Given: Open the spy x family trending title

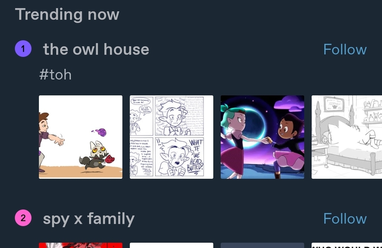Looking at the screenshot, I should coord(89,219).
